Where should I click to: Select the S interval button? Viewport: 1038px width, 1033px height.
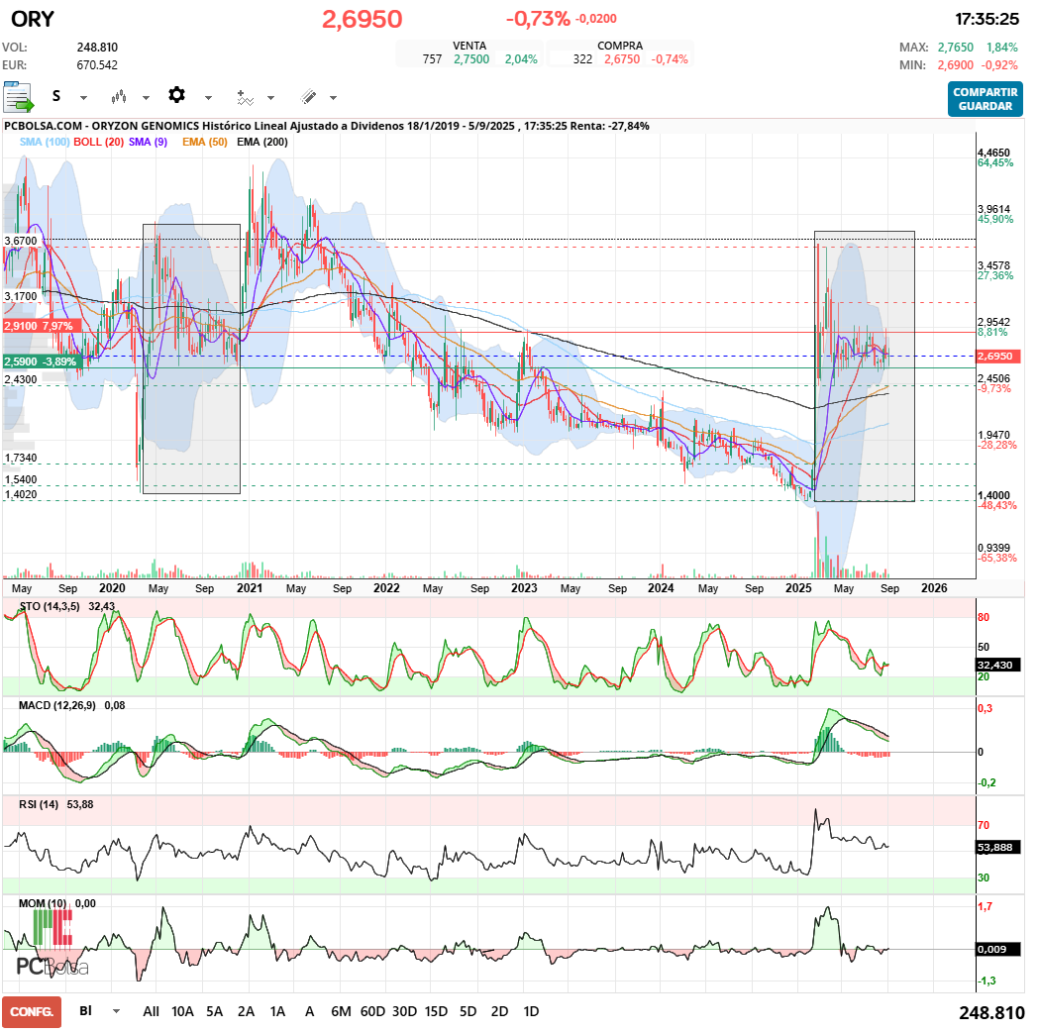tap(56, 96)
